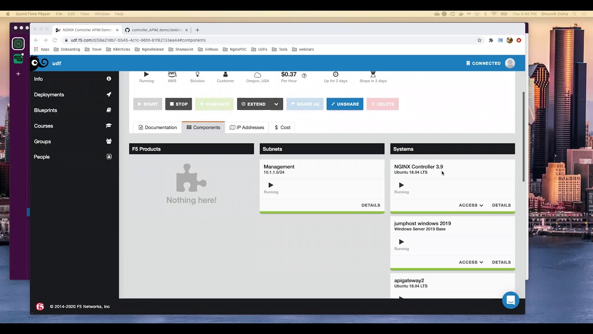Open Courses in the sidebar
Viewport: 593px width, 334px height.
[44, 126]
